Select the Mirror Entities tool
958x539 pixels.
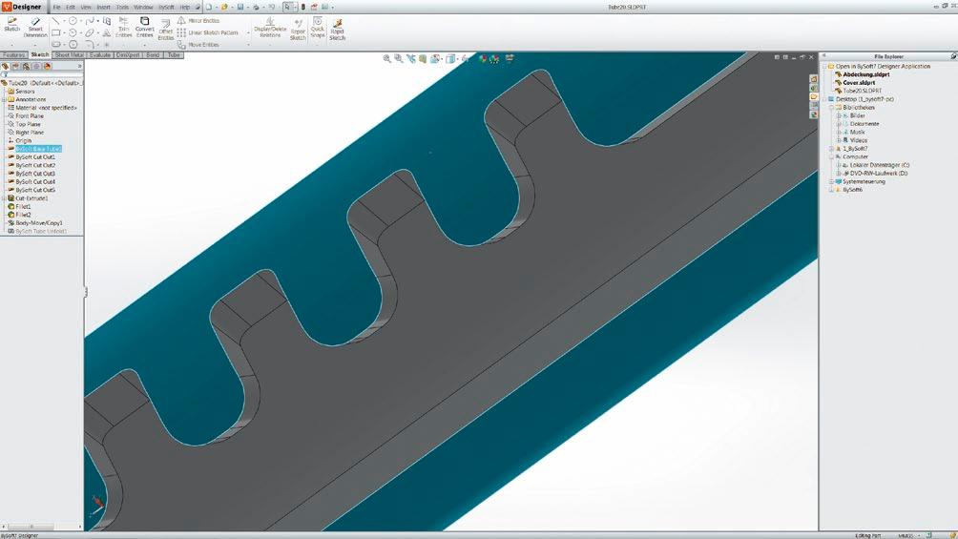point(198,21)
